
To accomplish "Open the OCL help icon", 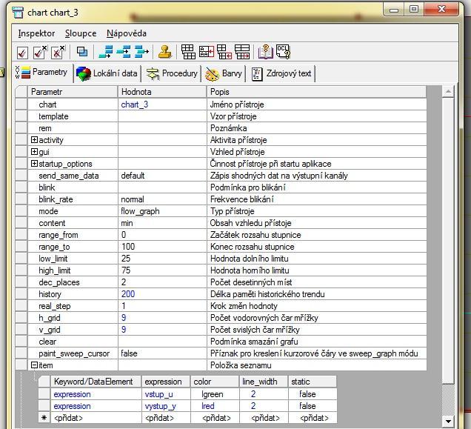I will tap(283, 52).
